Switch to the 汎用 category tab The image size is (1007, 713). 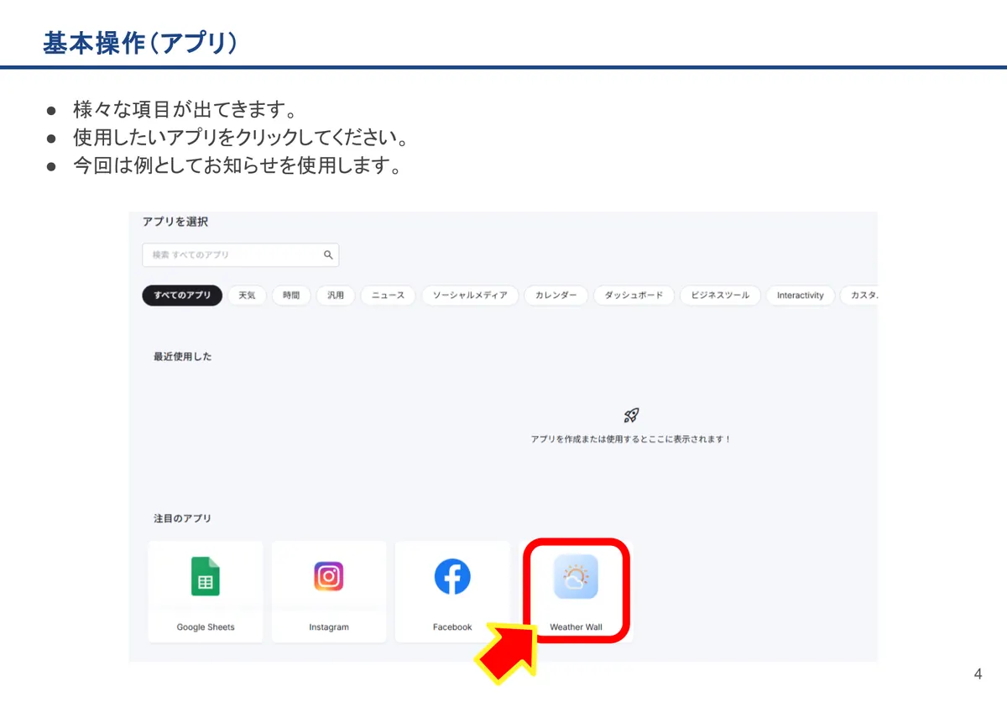336,296
